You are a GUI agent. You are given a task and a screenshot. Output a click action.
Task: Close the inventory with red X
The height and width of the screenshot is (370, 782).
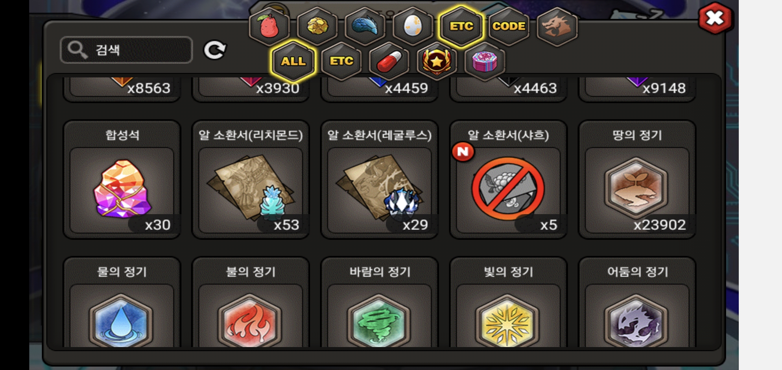click(715, 18)
